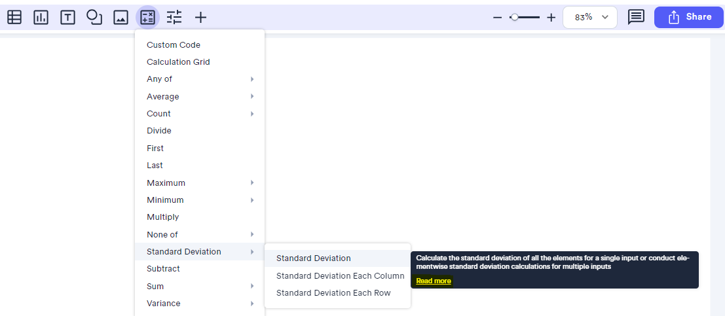Click the table icon in toolbar
Screen dimensions: 725x316
pyautogui.click(x=14, y=18)
